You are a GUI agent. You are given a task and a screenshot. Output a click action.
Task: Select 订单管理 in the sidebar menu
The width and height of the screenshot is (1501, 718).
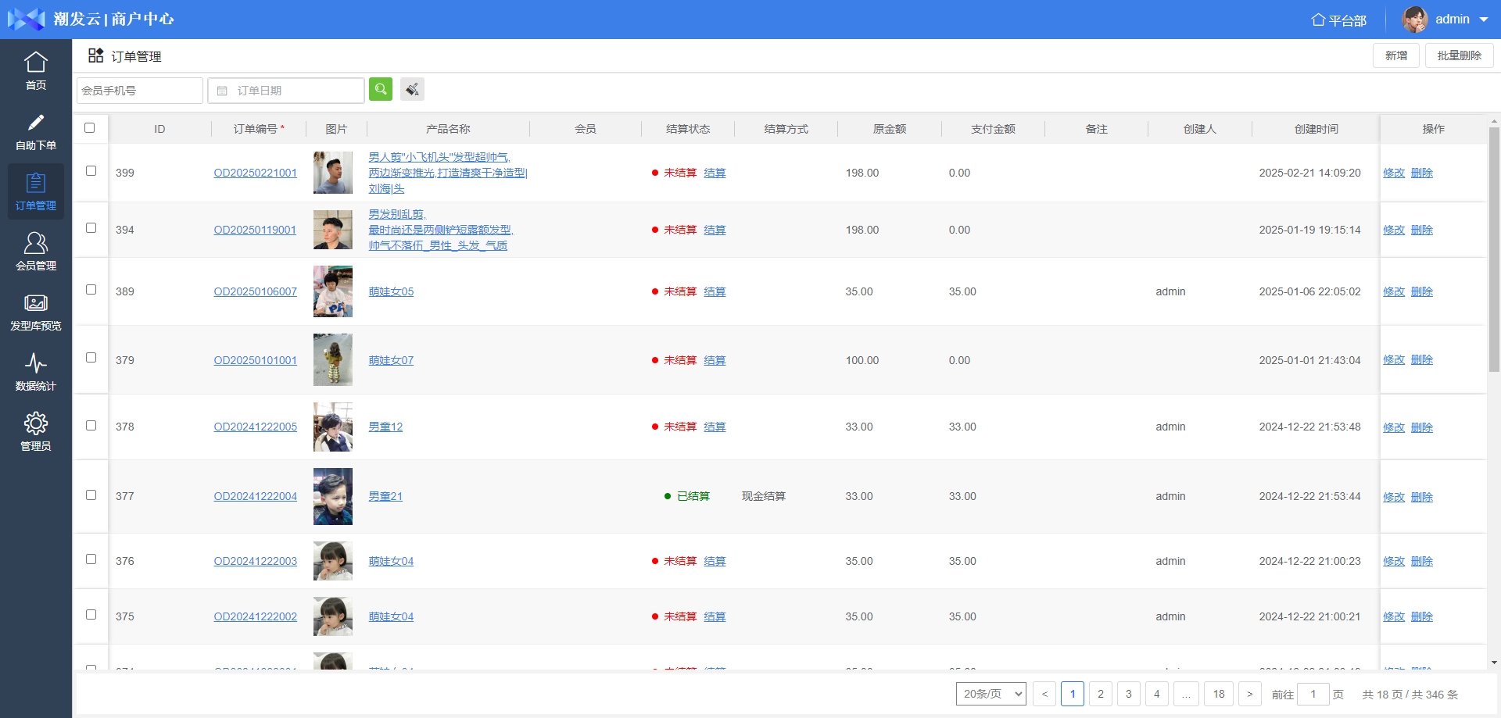[x=36, y=191]
